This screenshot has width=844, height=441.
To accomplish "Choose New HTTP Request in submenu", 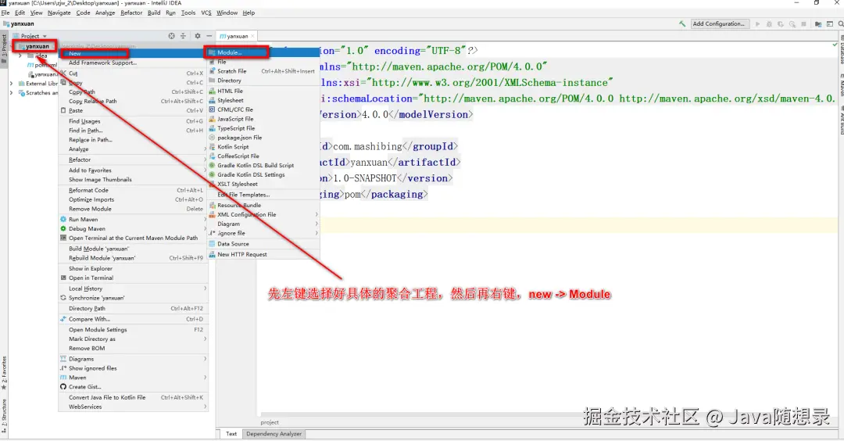I will (x=264, y=255).
